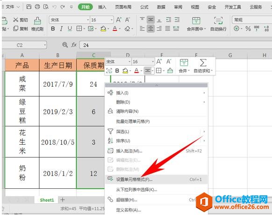Click mini toolbar format painter icon
This screenshot has width=272, height=215.
170,71
